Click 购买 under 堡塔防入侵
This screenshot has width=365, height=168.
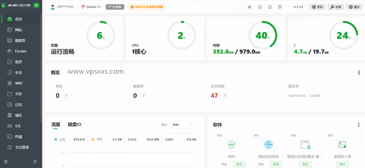(x=342, y=164)
